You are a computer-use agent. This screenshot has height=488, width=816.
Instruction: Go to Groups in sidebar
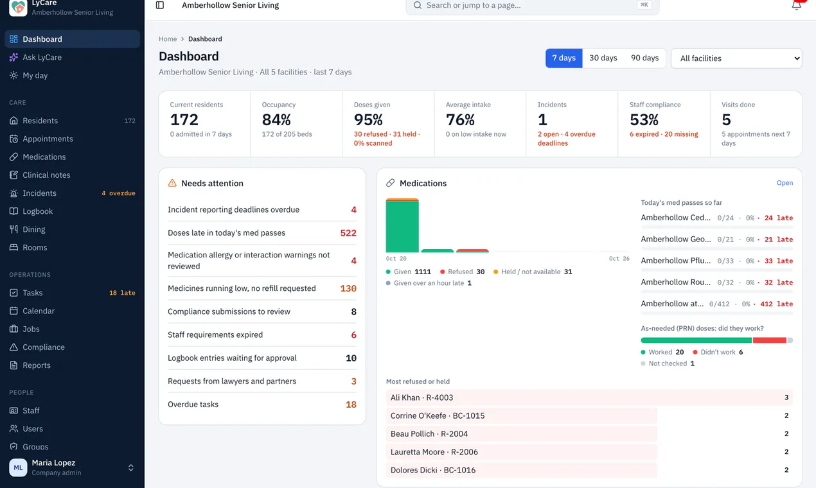[72, 446]
